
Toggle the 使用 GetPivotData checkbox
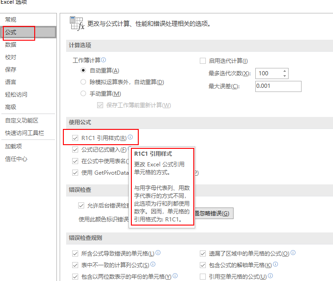pyautogui.click(x=75, y=172)
